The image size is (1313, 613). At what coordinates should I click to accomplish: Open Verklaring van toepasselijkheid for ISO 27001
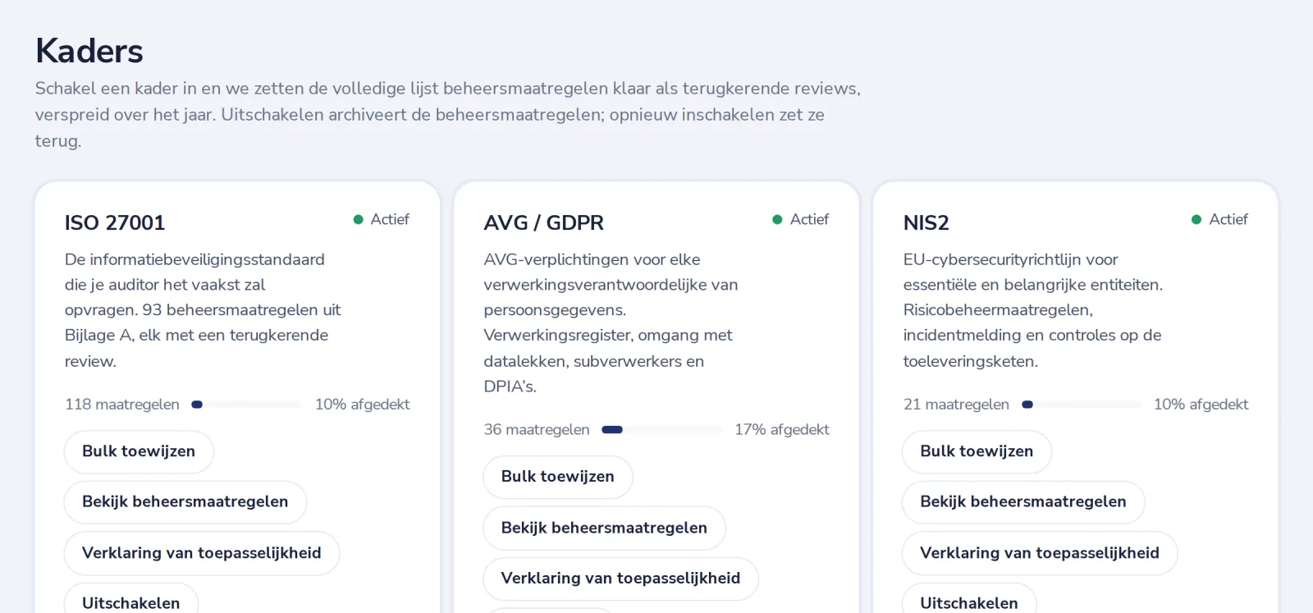click(x=202, y=553)
